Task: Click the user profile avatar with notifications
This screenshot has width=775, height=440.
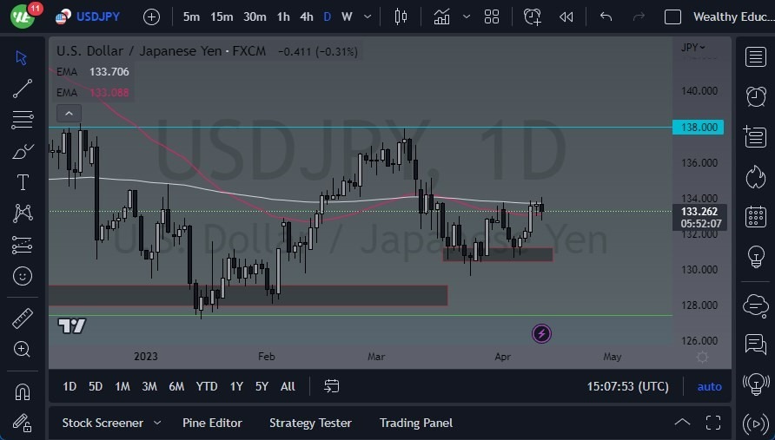Action: point(23,16)
